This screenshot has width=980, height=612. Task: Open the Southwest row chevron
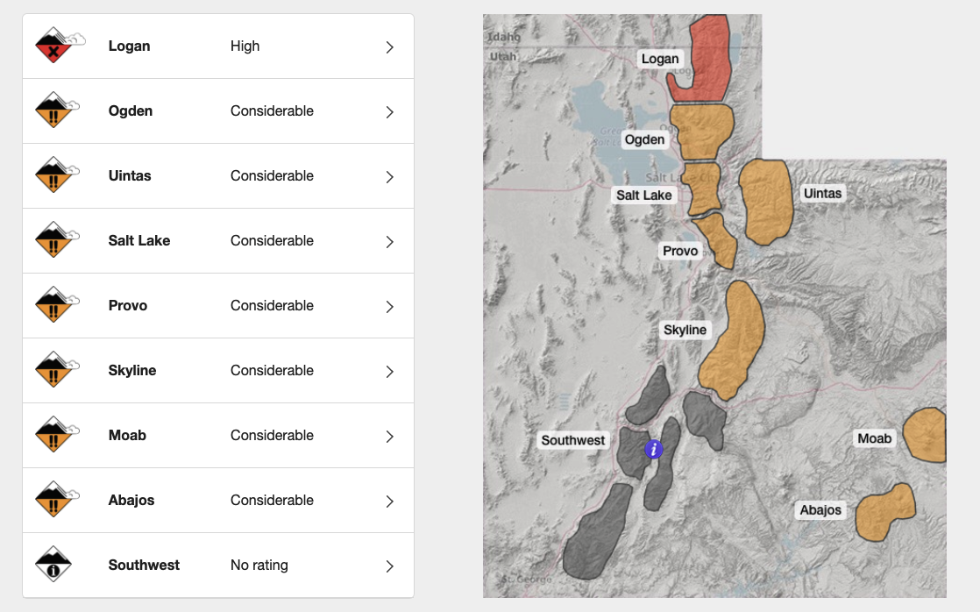[x=390, y=566]
